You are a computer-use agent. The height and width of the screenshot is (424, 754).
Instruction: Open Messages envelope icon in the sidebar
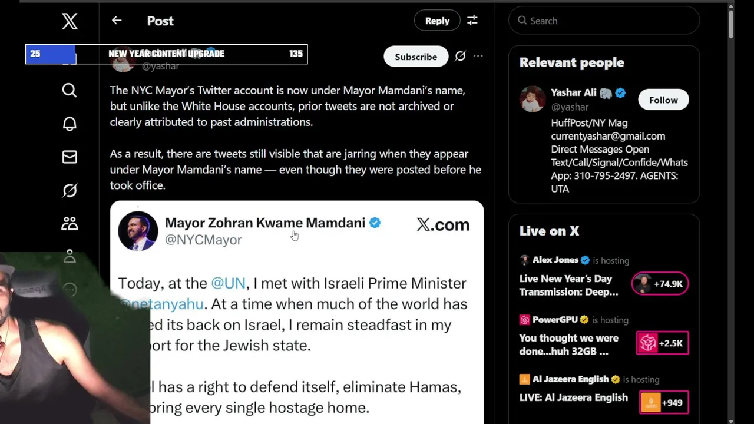click(x=70, y=157)
